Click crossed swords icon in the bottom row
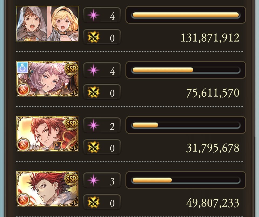259x217 pixels. click(x=94, y=202)
